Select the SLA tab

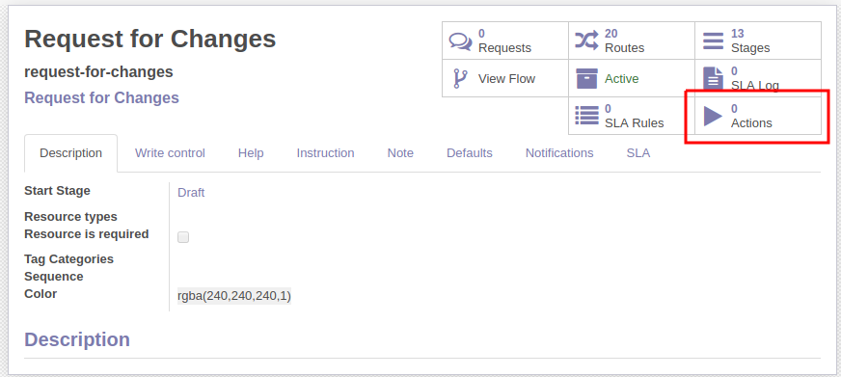click(x=638, y=153)
